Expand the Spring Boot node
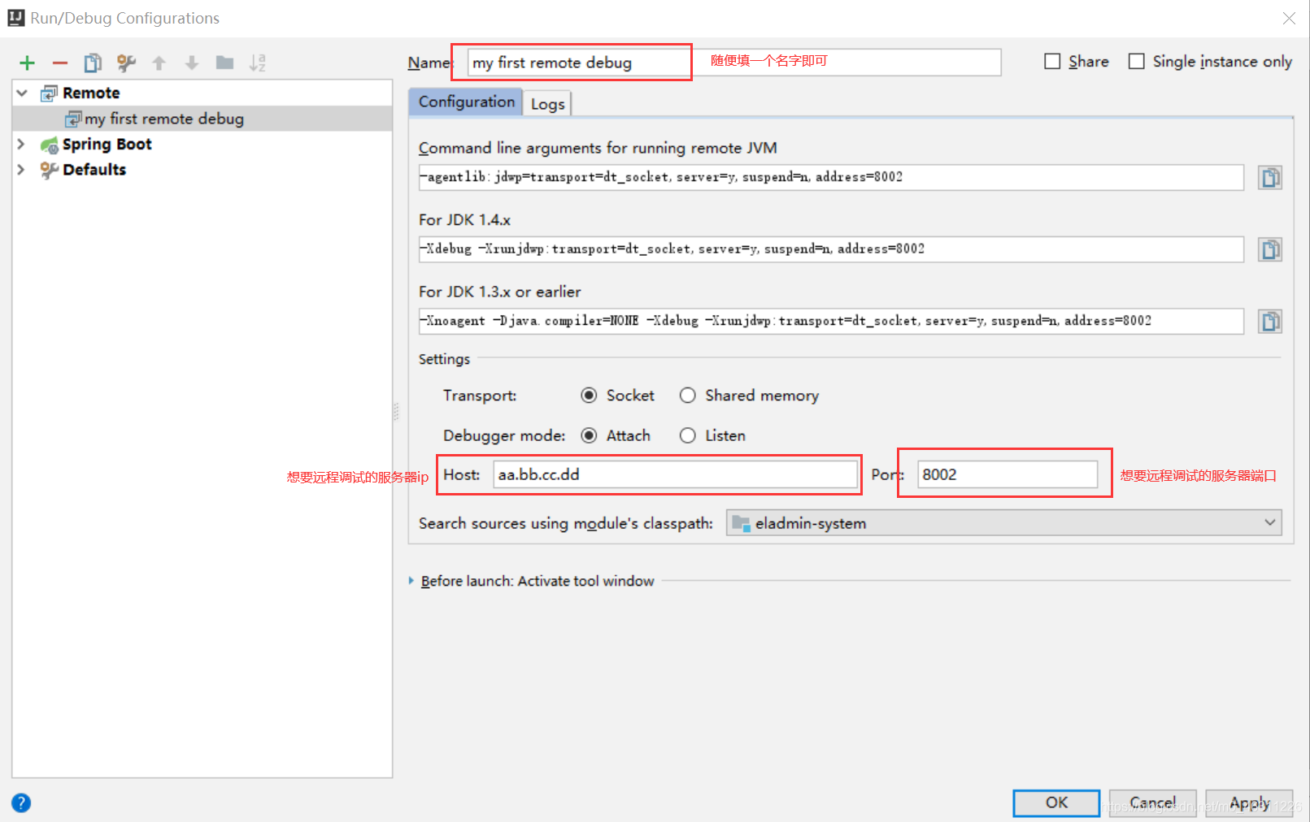The image size is (1310, 822). tap(21, 144)
